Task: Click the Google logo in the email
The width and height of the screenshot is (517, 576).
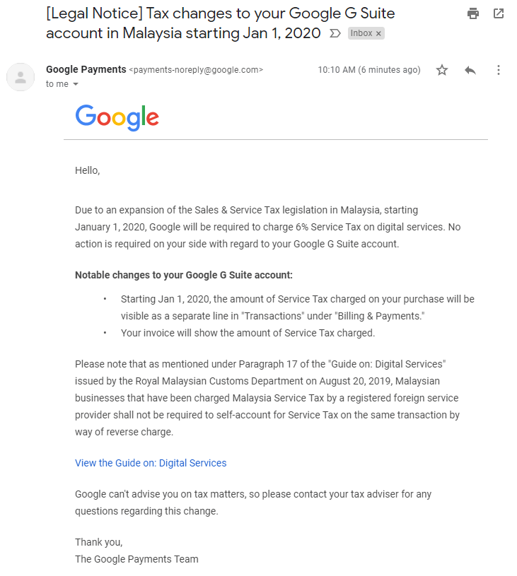Action: pos(117,117)
